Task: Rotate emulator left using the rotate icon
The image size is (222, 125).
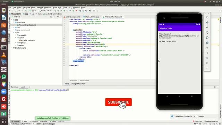Action: click(x=207, y=32)
